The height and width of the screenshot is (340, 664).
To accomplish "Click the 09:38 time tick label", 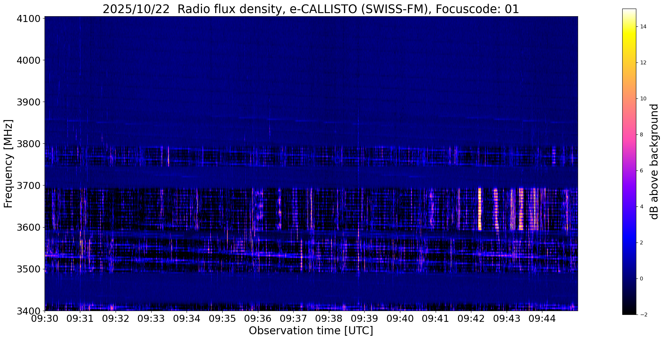I will point(329,319).
